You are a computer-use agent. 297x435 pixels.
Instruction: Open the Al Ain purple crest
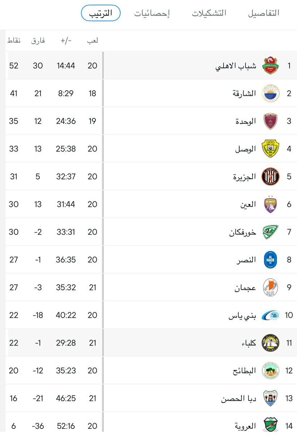tap(270, 204)
